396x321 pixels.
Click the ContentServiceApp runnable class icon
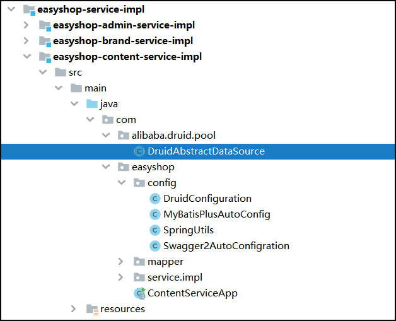[139, 293]
